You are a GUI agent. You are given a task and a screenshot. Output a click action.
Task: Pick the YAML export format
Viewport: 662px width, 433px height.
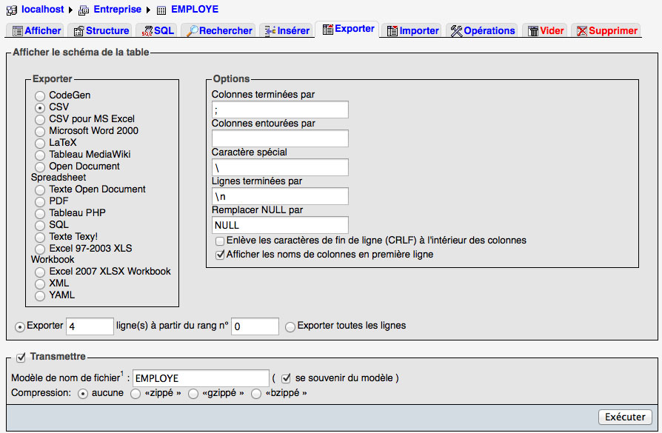[40, 295]
